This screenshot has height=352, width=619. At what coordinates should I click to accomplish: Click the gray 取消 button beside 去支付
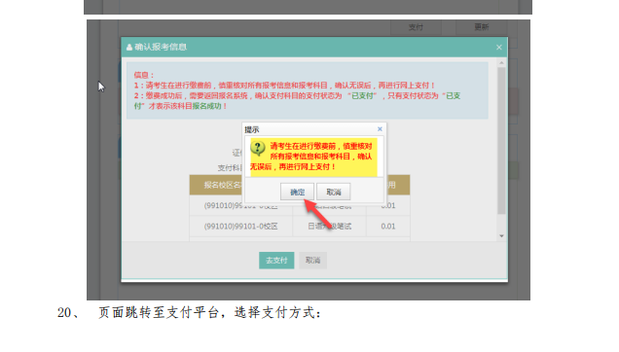click(312, 261)
